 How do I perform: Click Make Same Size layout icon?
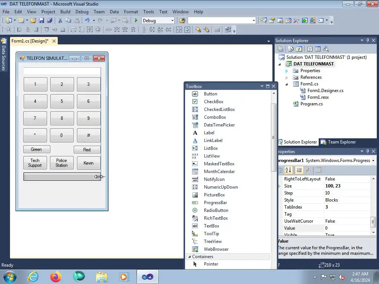(90, 30)
